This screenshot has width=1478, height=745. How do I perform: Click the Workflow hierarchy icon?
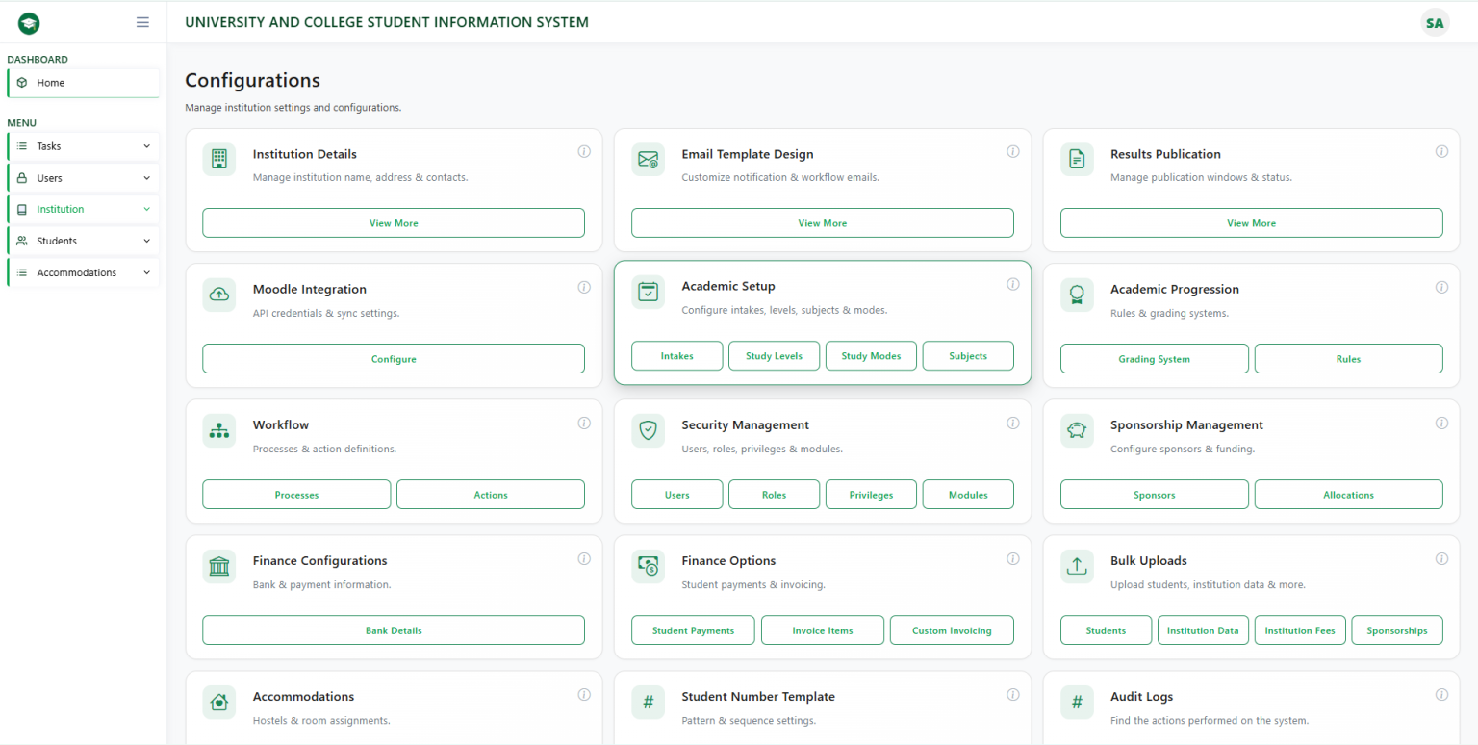coord(219,431)
